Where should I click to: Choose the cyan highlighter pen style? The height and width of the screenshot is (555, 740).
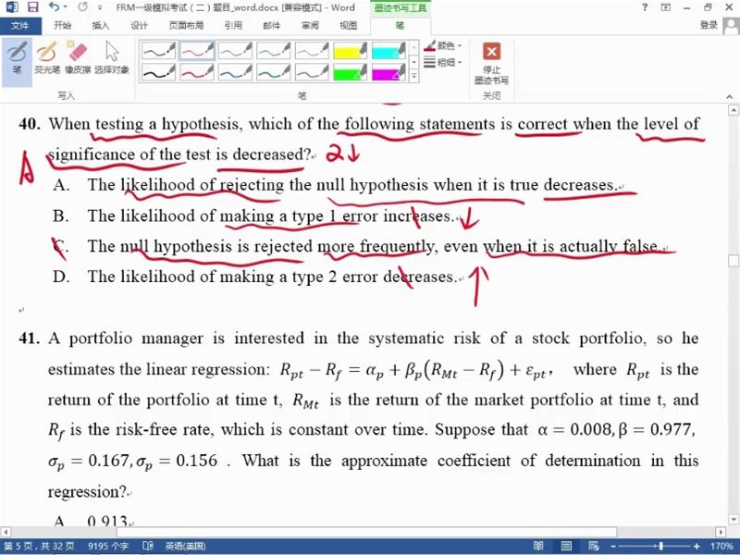click(388, 50)
